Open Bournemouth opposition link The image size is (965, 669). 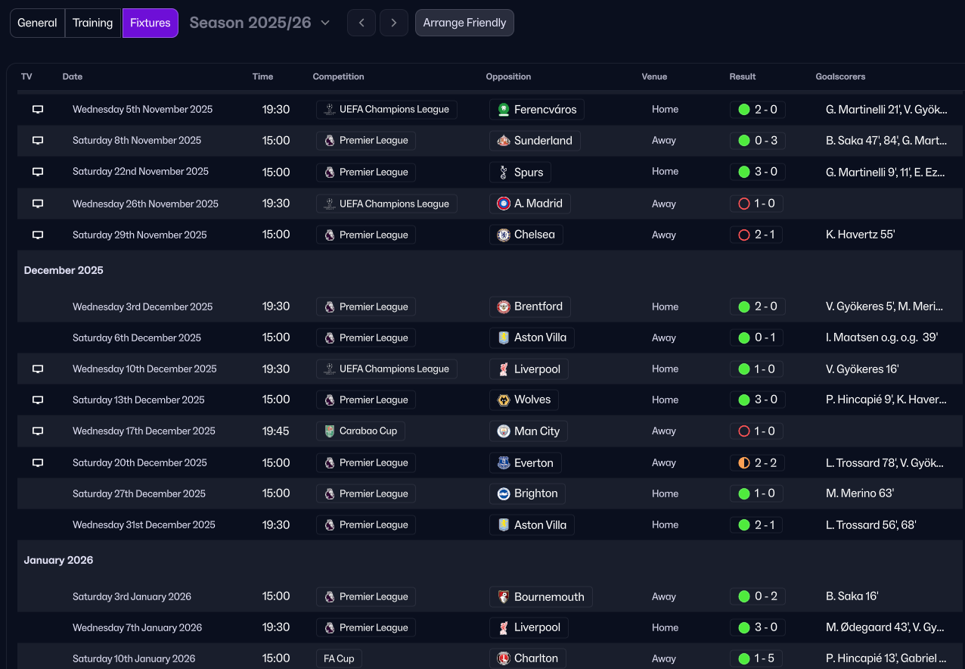click(x=548, y=596)
